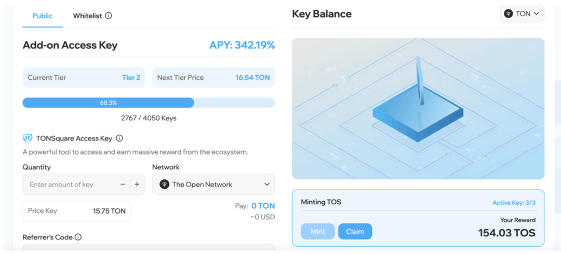Click the TON currency icon in Key Balance
The height and width of the screenshot is (254, 561).
509,14
